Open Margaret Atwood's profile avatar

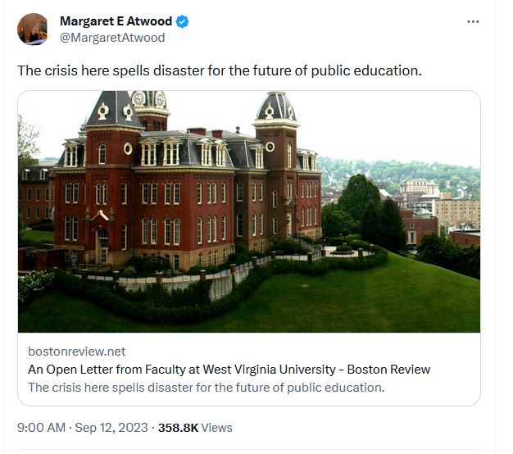[32, 29]
